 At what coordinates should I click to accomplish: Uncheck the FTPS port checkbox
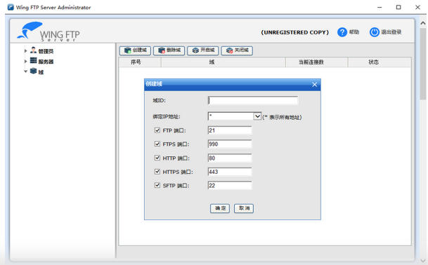157,144
